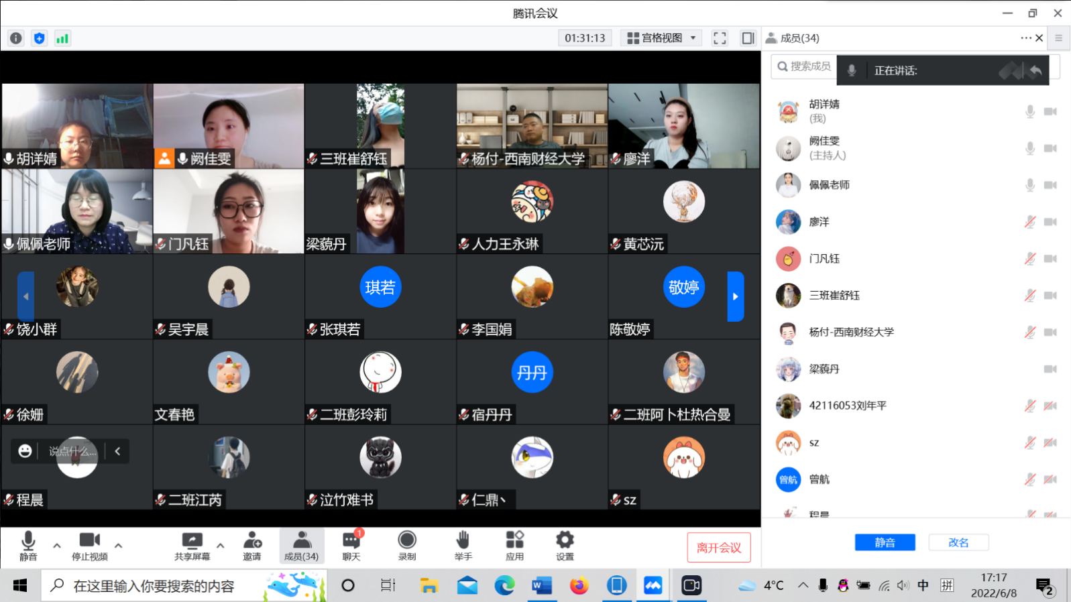1071x602 pixels.
Task: Enter full screen mode
Action: coord(720,38)
